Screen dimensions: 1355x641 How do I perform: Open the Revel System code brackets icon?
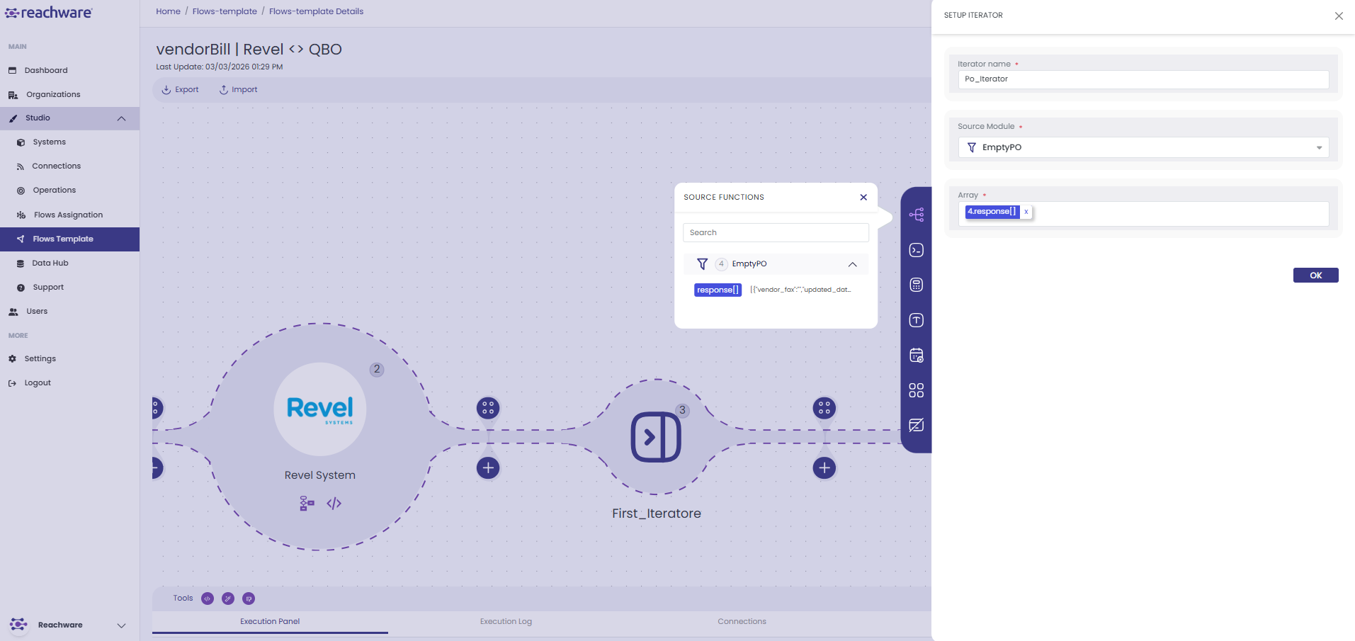[334, 504]
